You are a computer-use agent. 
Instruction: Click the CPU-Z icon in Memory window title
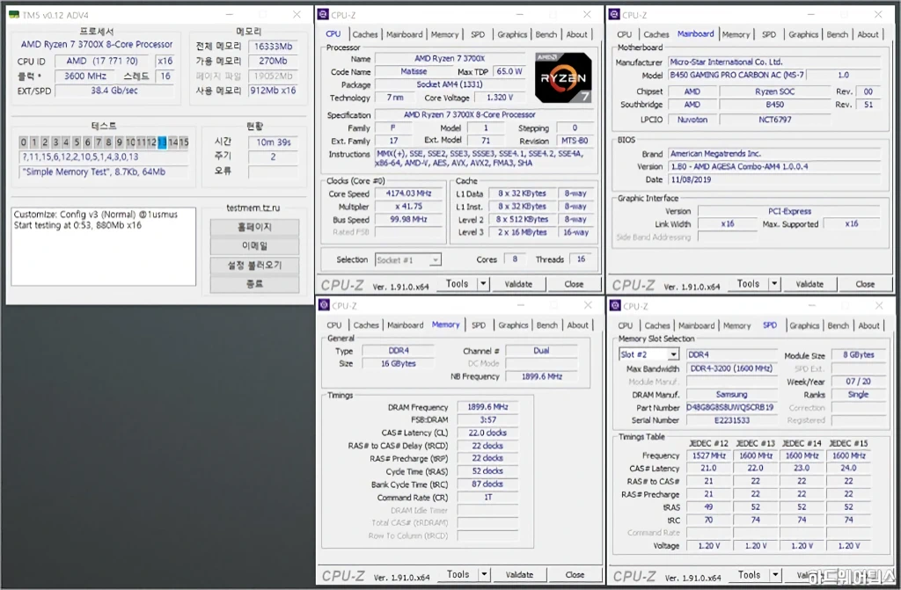(x=324, y=305)
